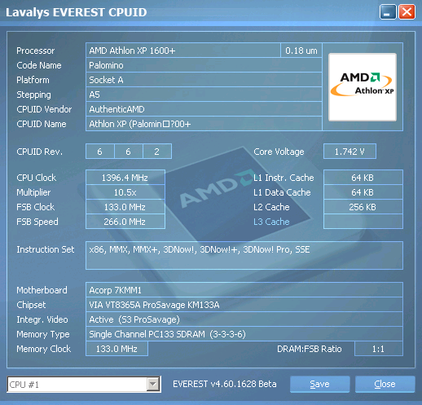Click the 'AMD Athlon XP 1600+' processor value

(x=183, y=51)
